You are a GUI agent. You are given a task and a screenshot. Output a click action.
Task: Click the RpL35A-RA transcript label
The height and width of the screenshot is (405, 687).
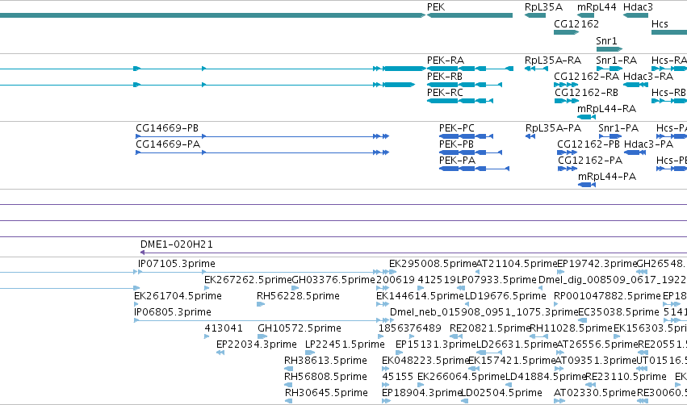click(x=553, y=60)
